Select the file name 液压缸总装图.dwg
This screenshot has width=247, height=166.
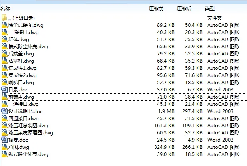click(x=28, y=125)
